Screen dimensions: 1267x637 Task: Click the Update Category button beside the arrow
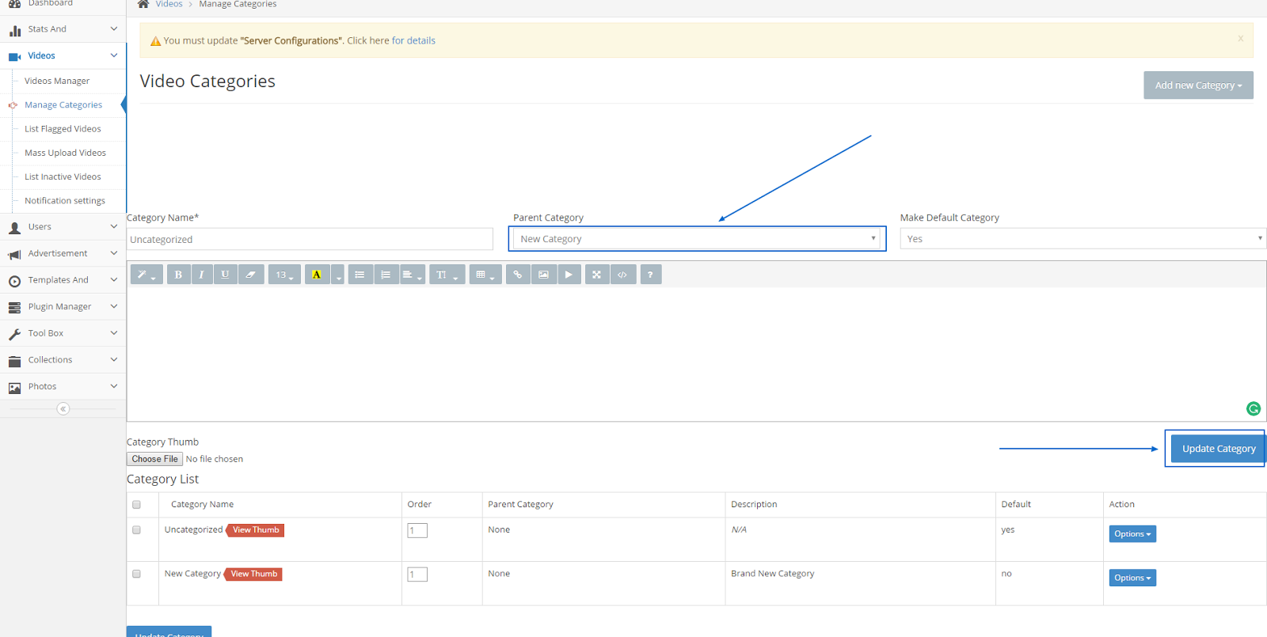coord(1218,449)
